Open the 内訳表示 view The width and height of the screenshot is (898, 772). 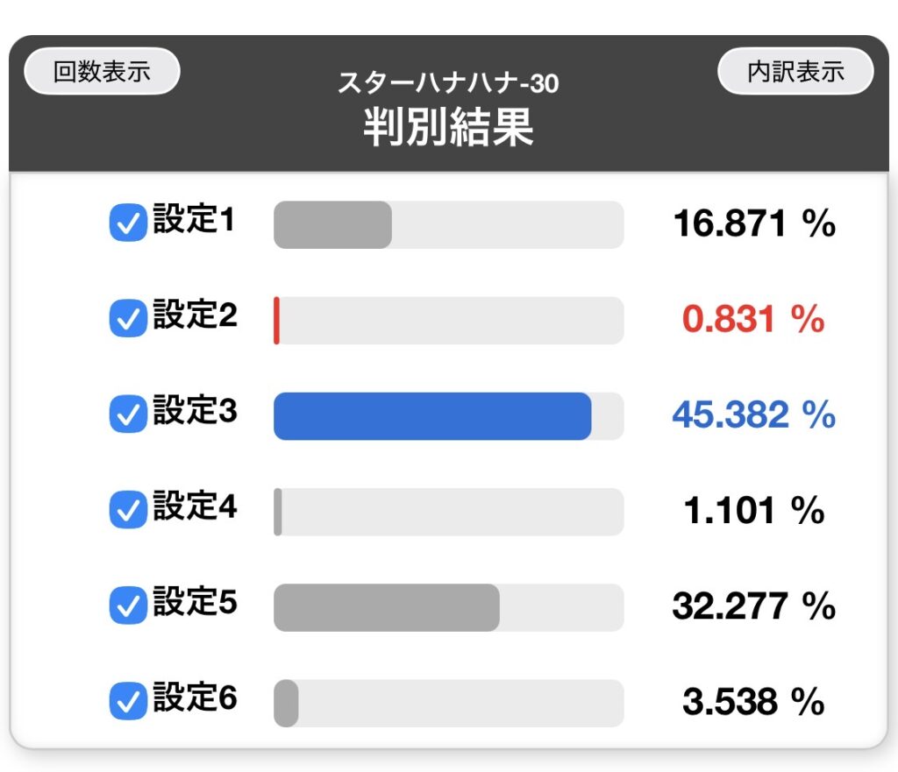[795, 72]
